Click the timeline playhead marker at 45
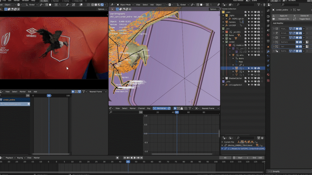Screen dimensions: 312x175 [128, 162]
